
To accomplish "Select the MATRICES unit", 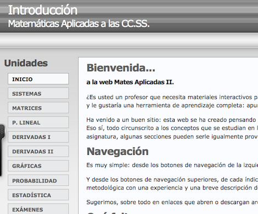I will [38, 108].
